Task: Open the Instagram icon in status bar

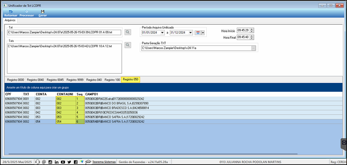Action: (50, 162)
